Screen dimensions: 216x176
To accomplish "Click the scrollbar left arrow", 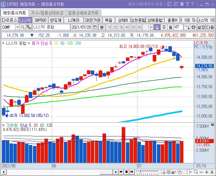I will 4,172.
